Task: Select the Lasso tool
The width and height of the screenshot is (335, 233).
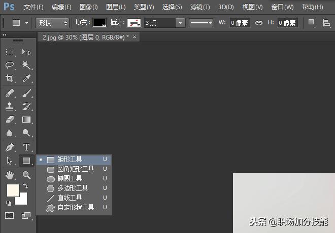Action: tap(10, 65)
